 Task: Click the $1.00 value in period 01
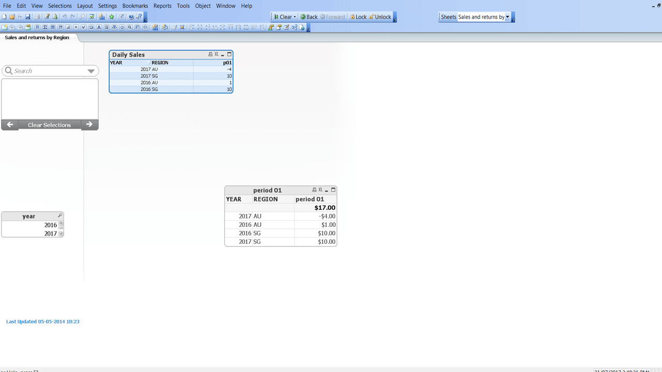coord(315,225)
